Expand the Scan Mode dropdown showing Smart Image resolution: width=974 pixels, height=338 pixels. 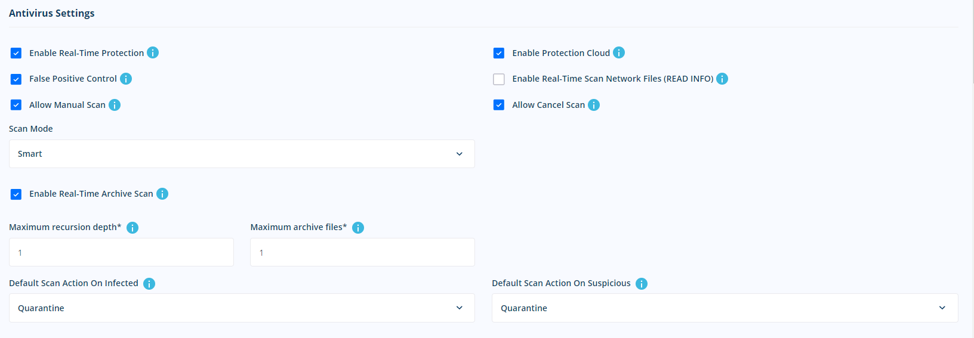(x=242, y=154)
